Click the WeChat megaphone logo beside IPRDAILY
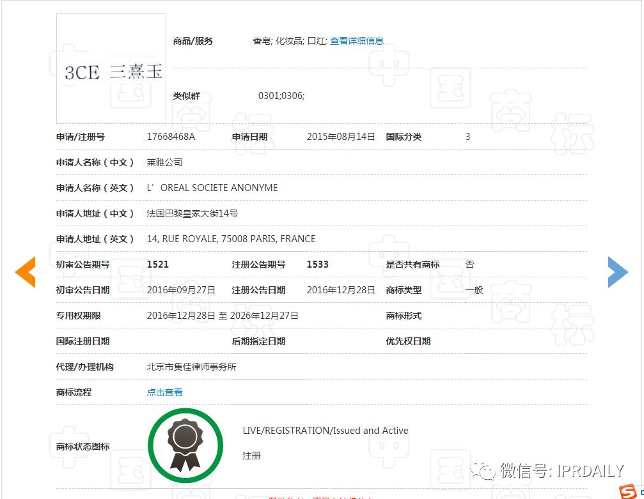Screen dimensions: 644x499 (x=484, y=470)
